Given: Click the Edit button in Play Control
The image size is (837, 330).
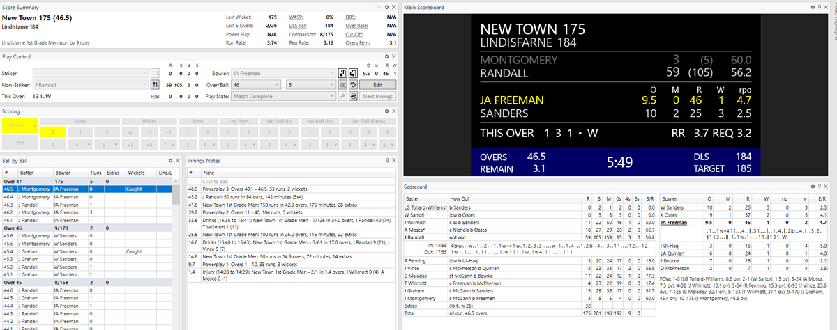Looking at the screenshot, I should [377, 85].
